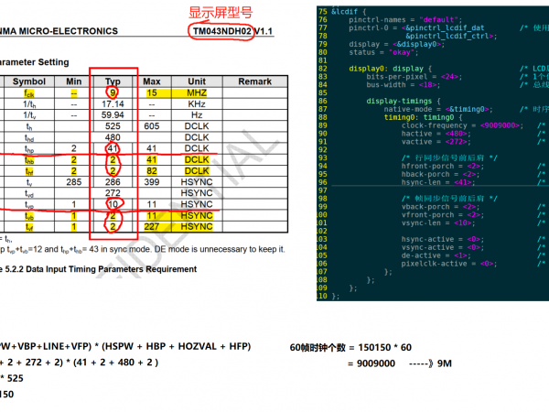Click the Typ column header

coord(113,81)
